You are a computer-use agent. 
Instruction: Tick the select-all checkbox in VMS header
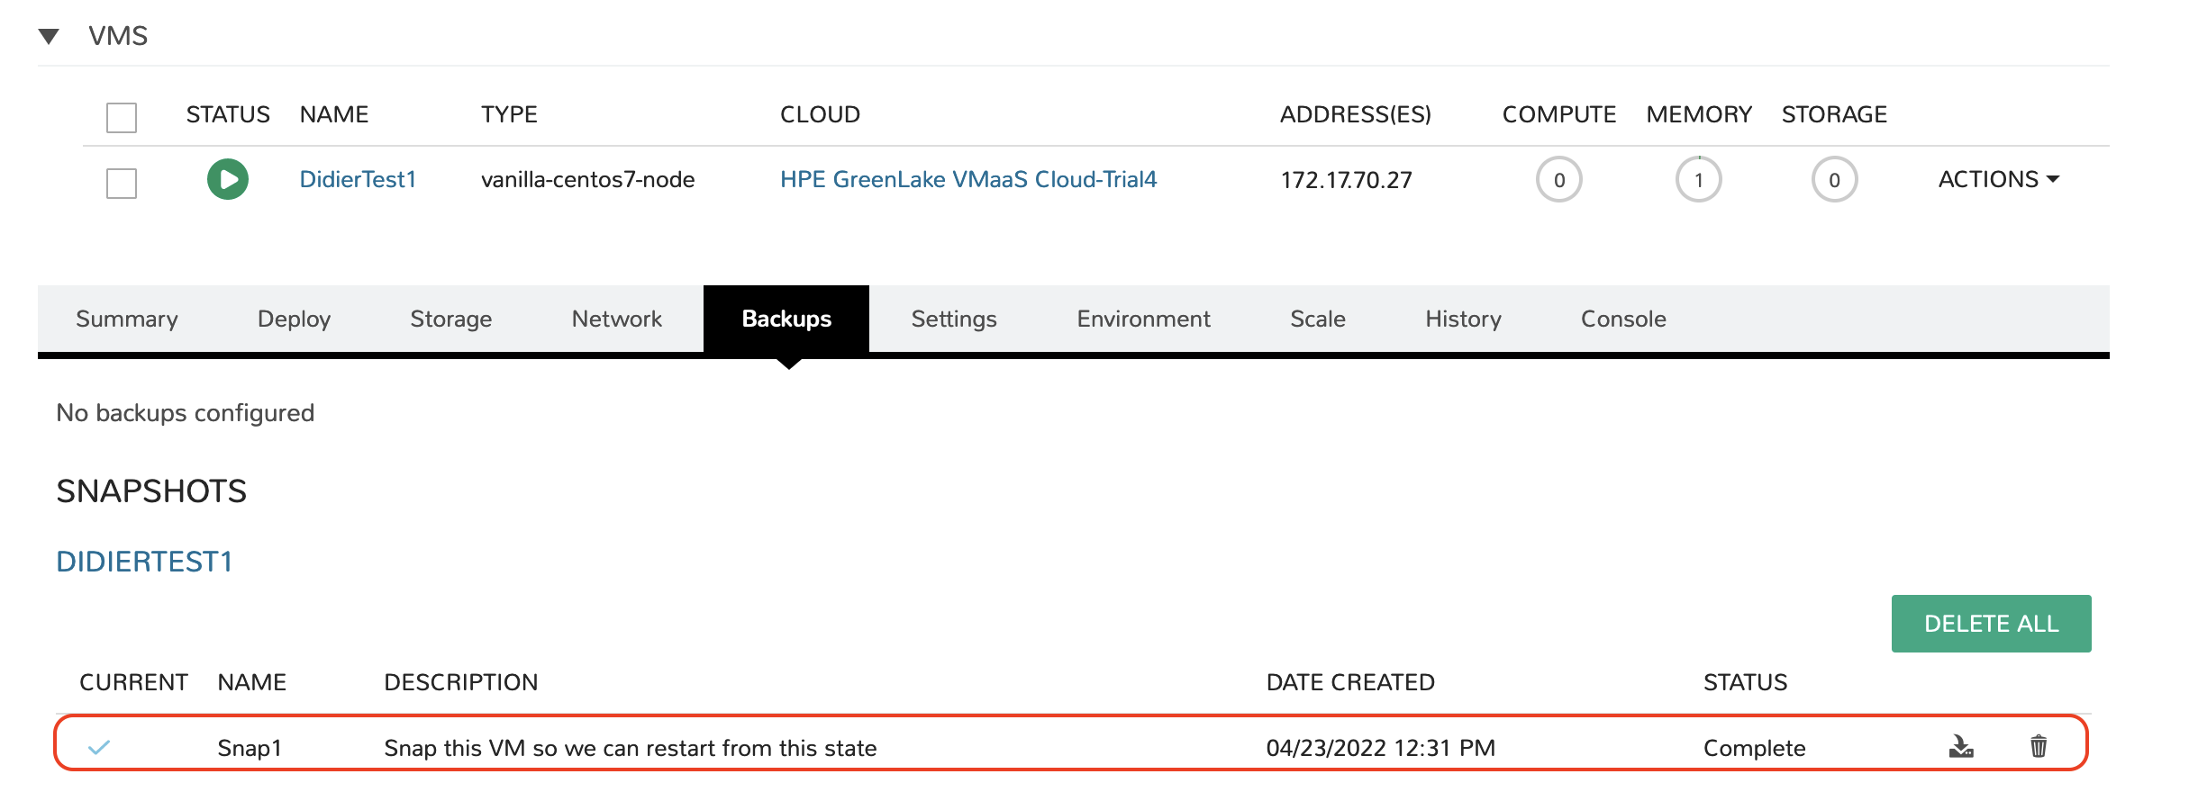[122, 117]
